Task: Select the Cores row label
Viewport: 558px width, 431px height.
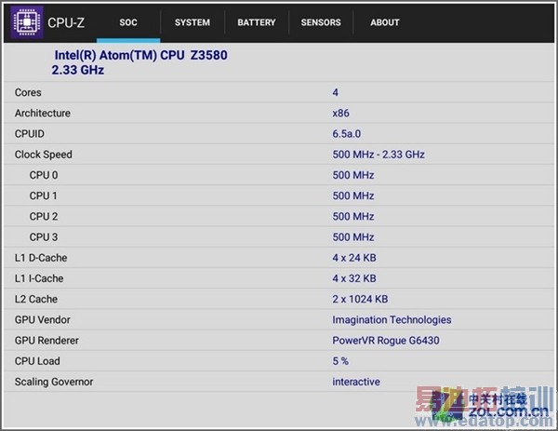Action: [x=28, y=92]
